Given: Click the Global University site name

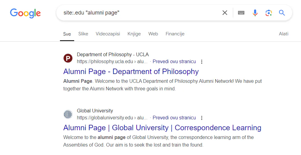Looking at the screenshot, I should point(95,111).
